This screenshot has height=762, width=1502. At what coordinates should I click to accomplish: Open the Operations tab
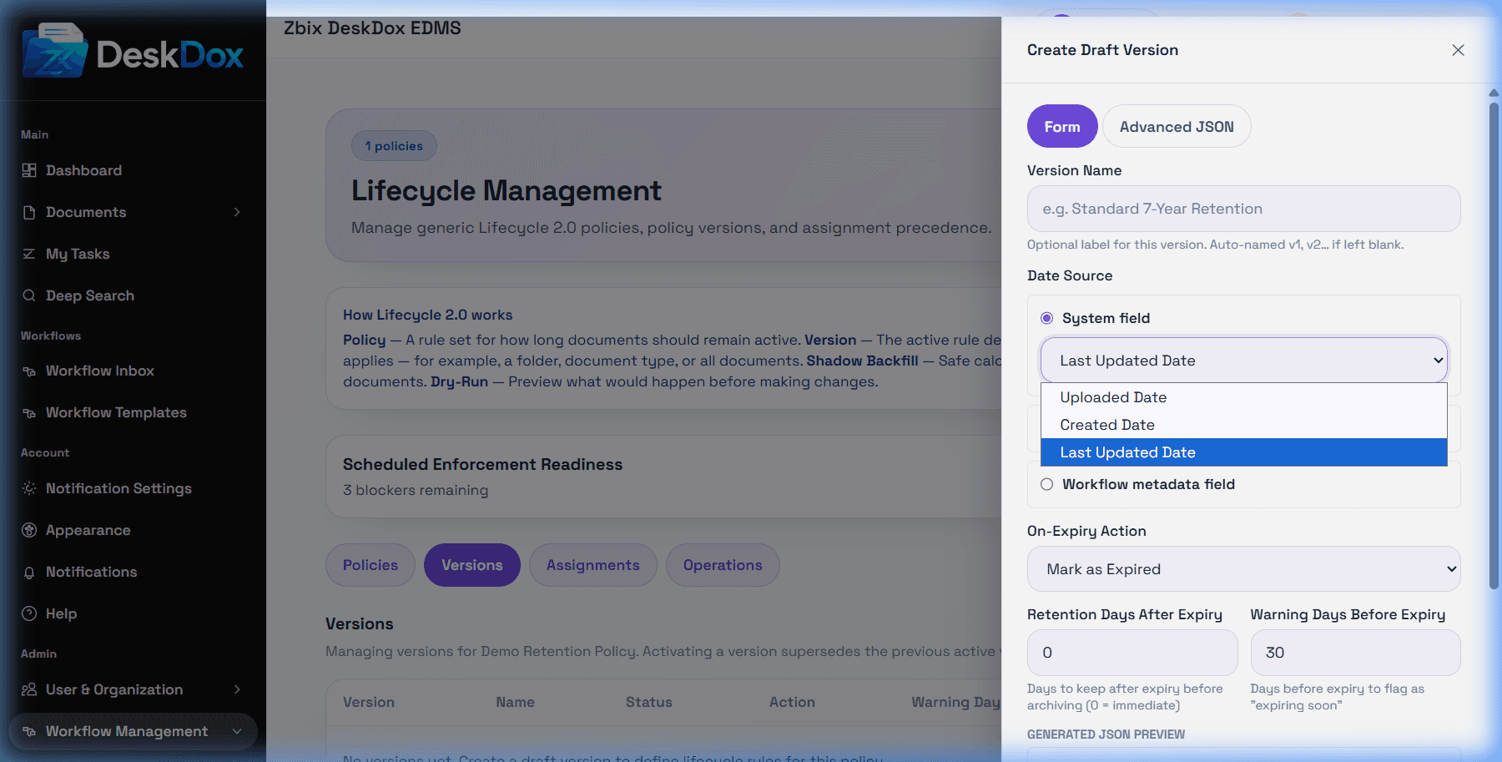(723, 565)
